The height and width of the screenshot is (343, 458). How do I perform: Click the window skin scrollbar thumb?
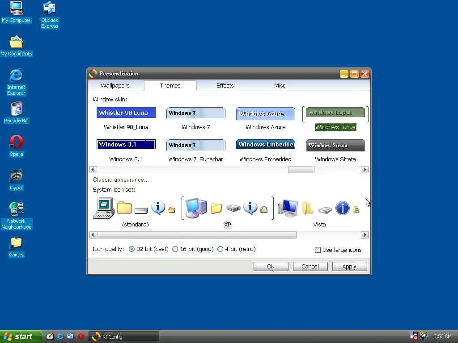[x=301, y=170]
